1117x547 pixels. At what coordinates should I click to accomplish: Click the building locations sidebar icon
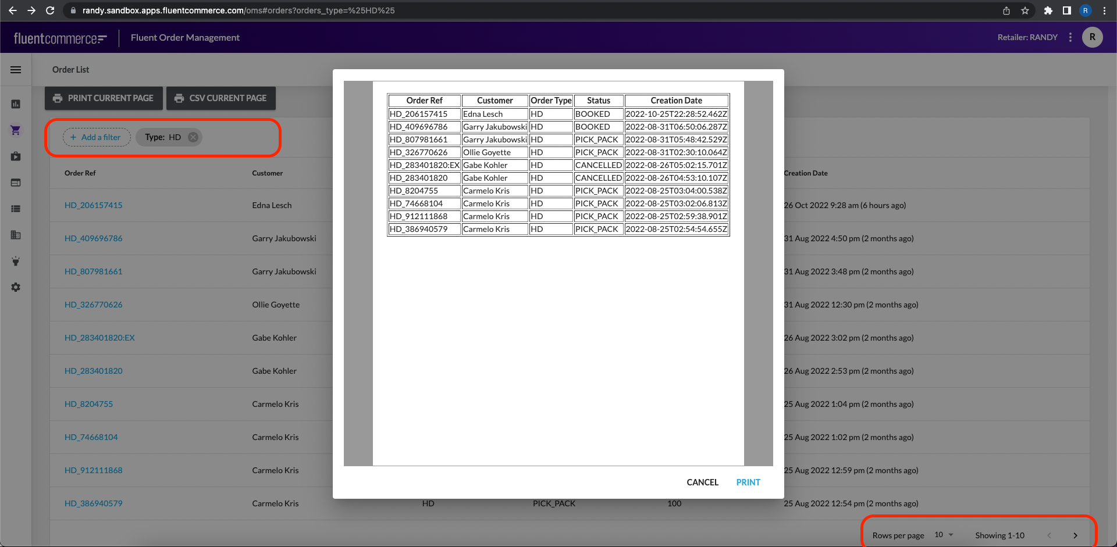[x=16, y=235]
